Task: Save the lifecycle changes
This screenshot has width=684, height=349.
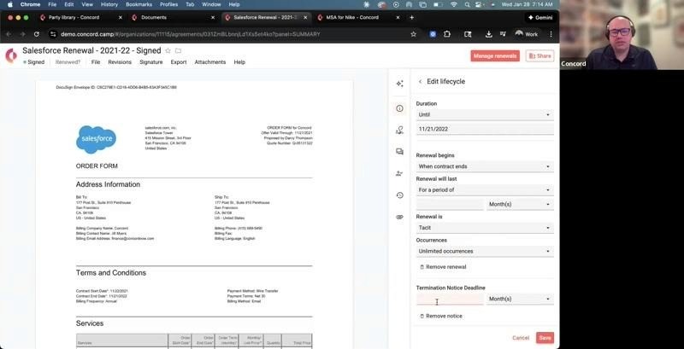Action: 545,338
